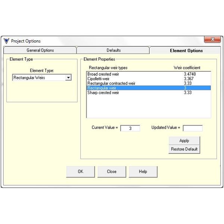
Task: Close the Project Options window
Action: click(x=212, y=40)
